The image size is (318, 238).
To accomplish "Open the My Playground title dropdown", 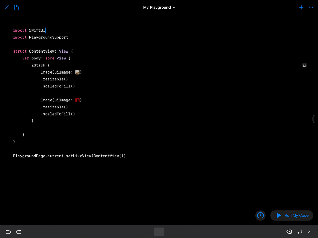I will (x=159, y=7).
